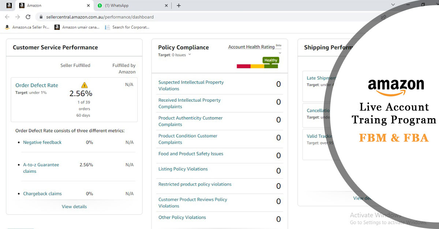Open a new browser tab
The height and width of the screenshot is (229, 439).
coord(179,5)
